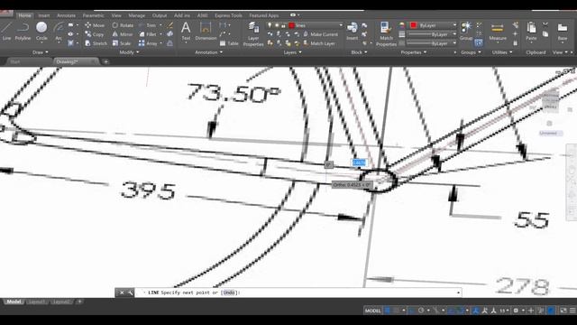Click Match Layer button
This screenshot has height=325, width=577.
319,43
